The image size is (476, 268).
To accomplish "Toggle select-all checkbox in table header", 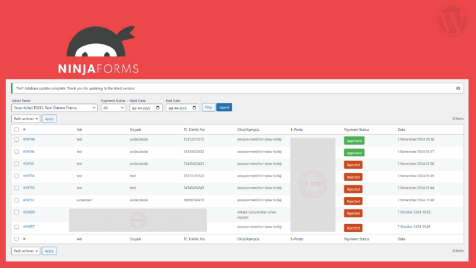I will [x=17, y=130].
